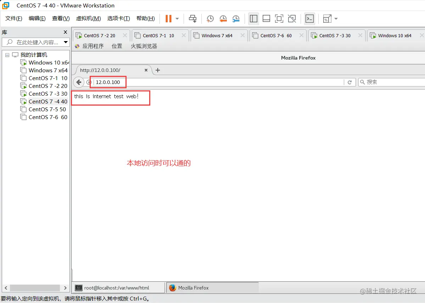Viewport: 425px width, 303px height.
Task: Open the snapshot manager
Action: pyautogui.click(x=236, y=18)
